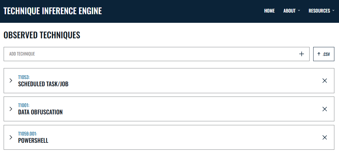Open the T1059.001 technique ID link

pyautogui.click(x=27, y=134)
